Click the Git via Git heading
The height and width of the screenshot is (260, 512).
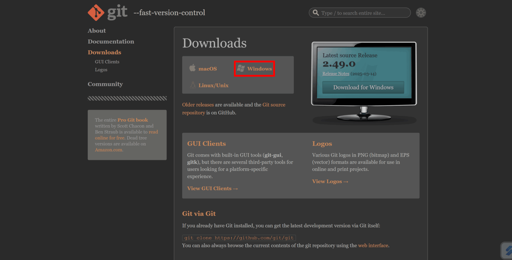click(x=199, y=214)
